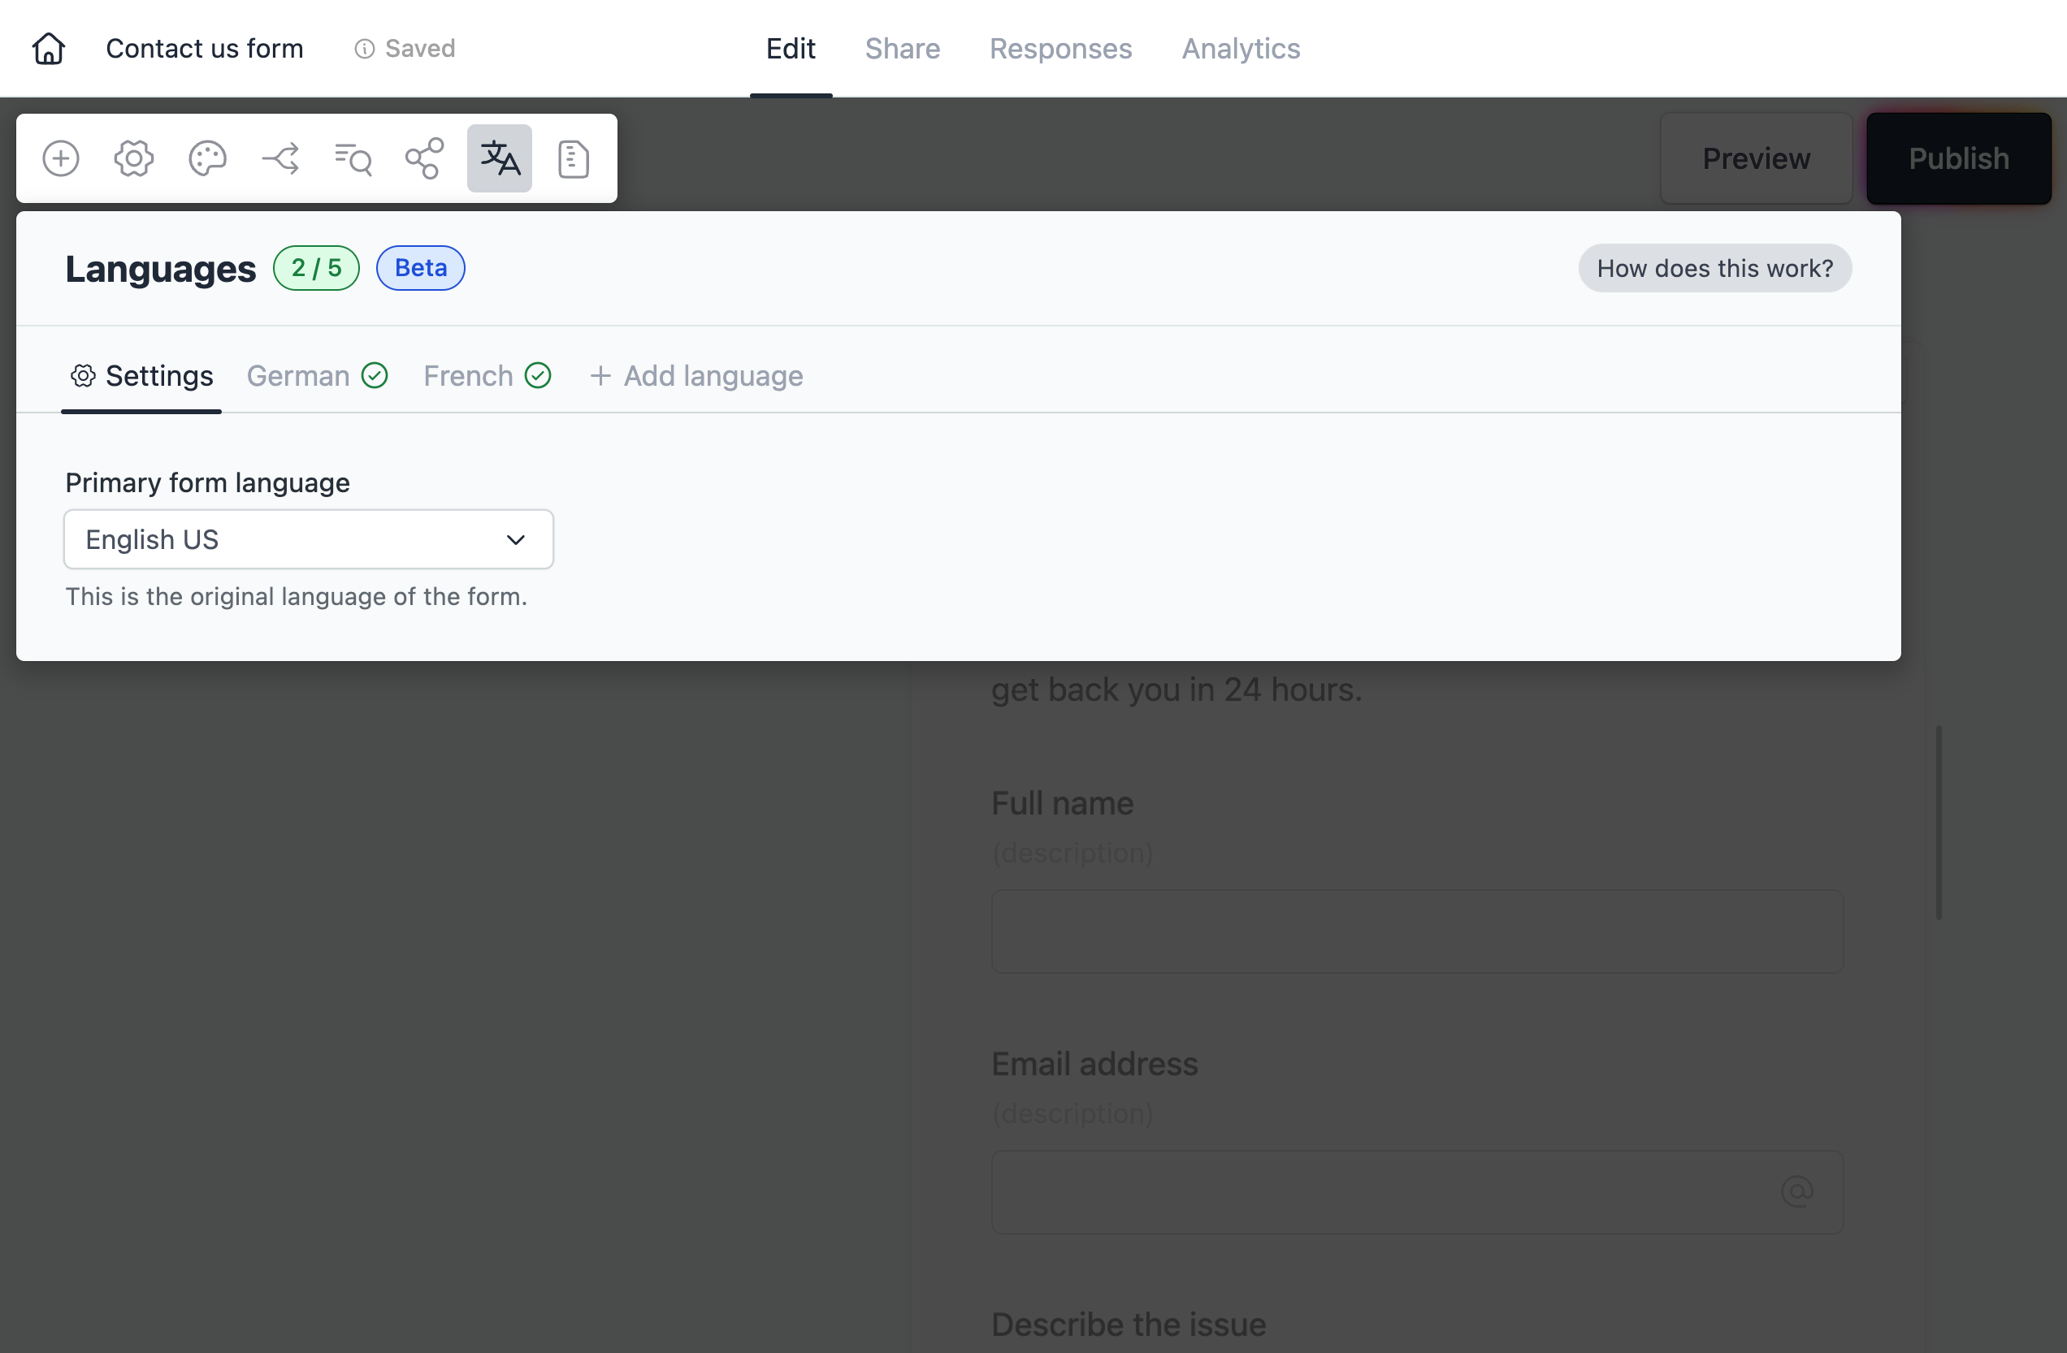Screen dimensions: 2067x1353
Task: Click the Analytics menu tab
Action: click(x=1241, y=49)
